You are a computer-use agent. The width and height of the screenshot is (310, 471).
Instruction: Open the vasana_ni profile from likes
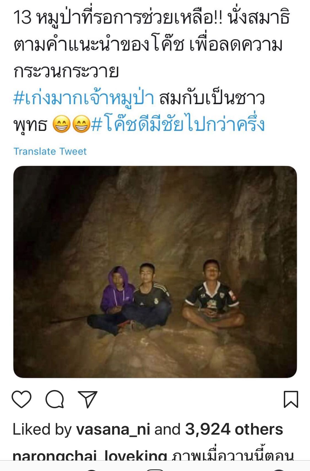(113, 429)
